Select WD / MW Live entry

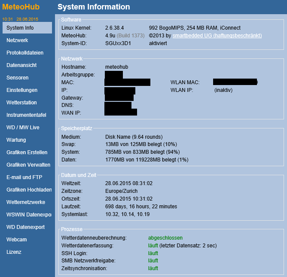[23, 128]
